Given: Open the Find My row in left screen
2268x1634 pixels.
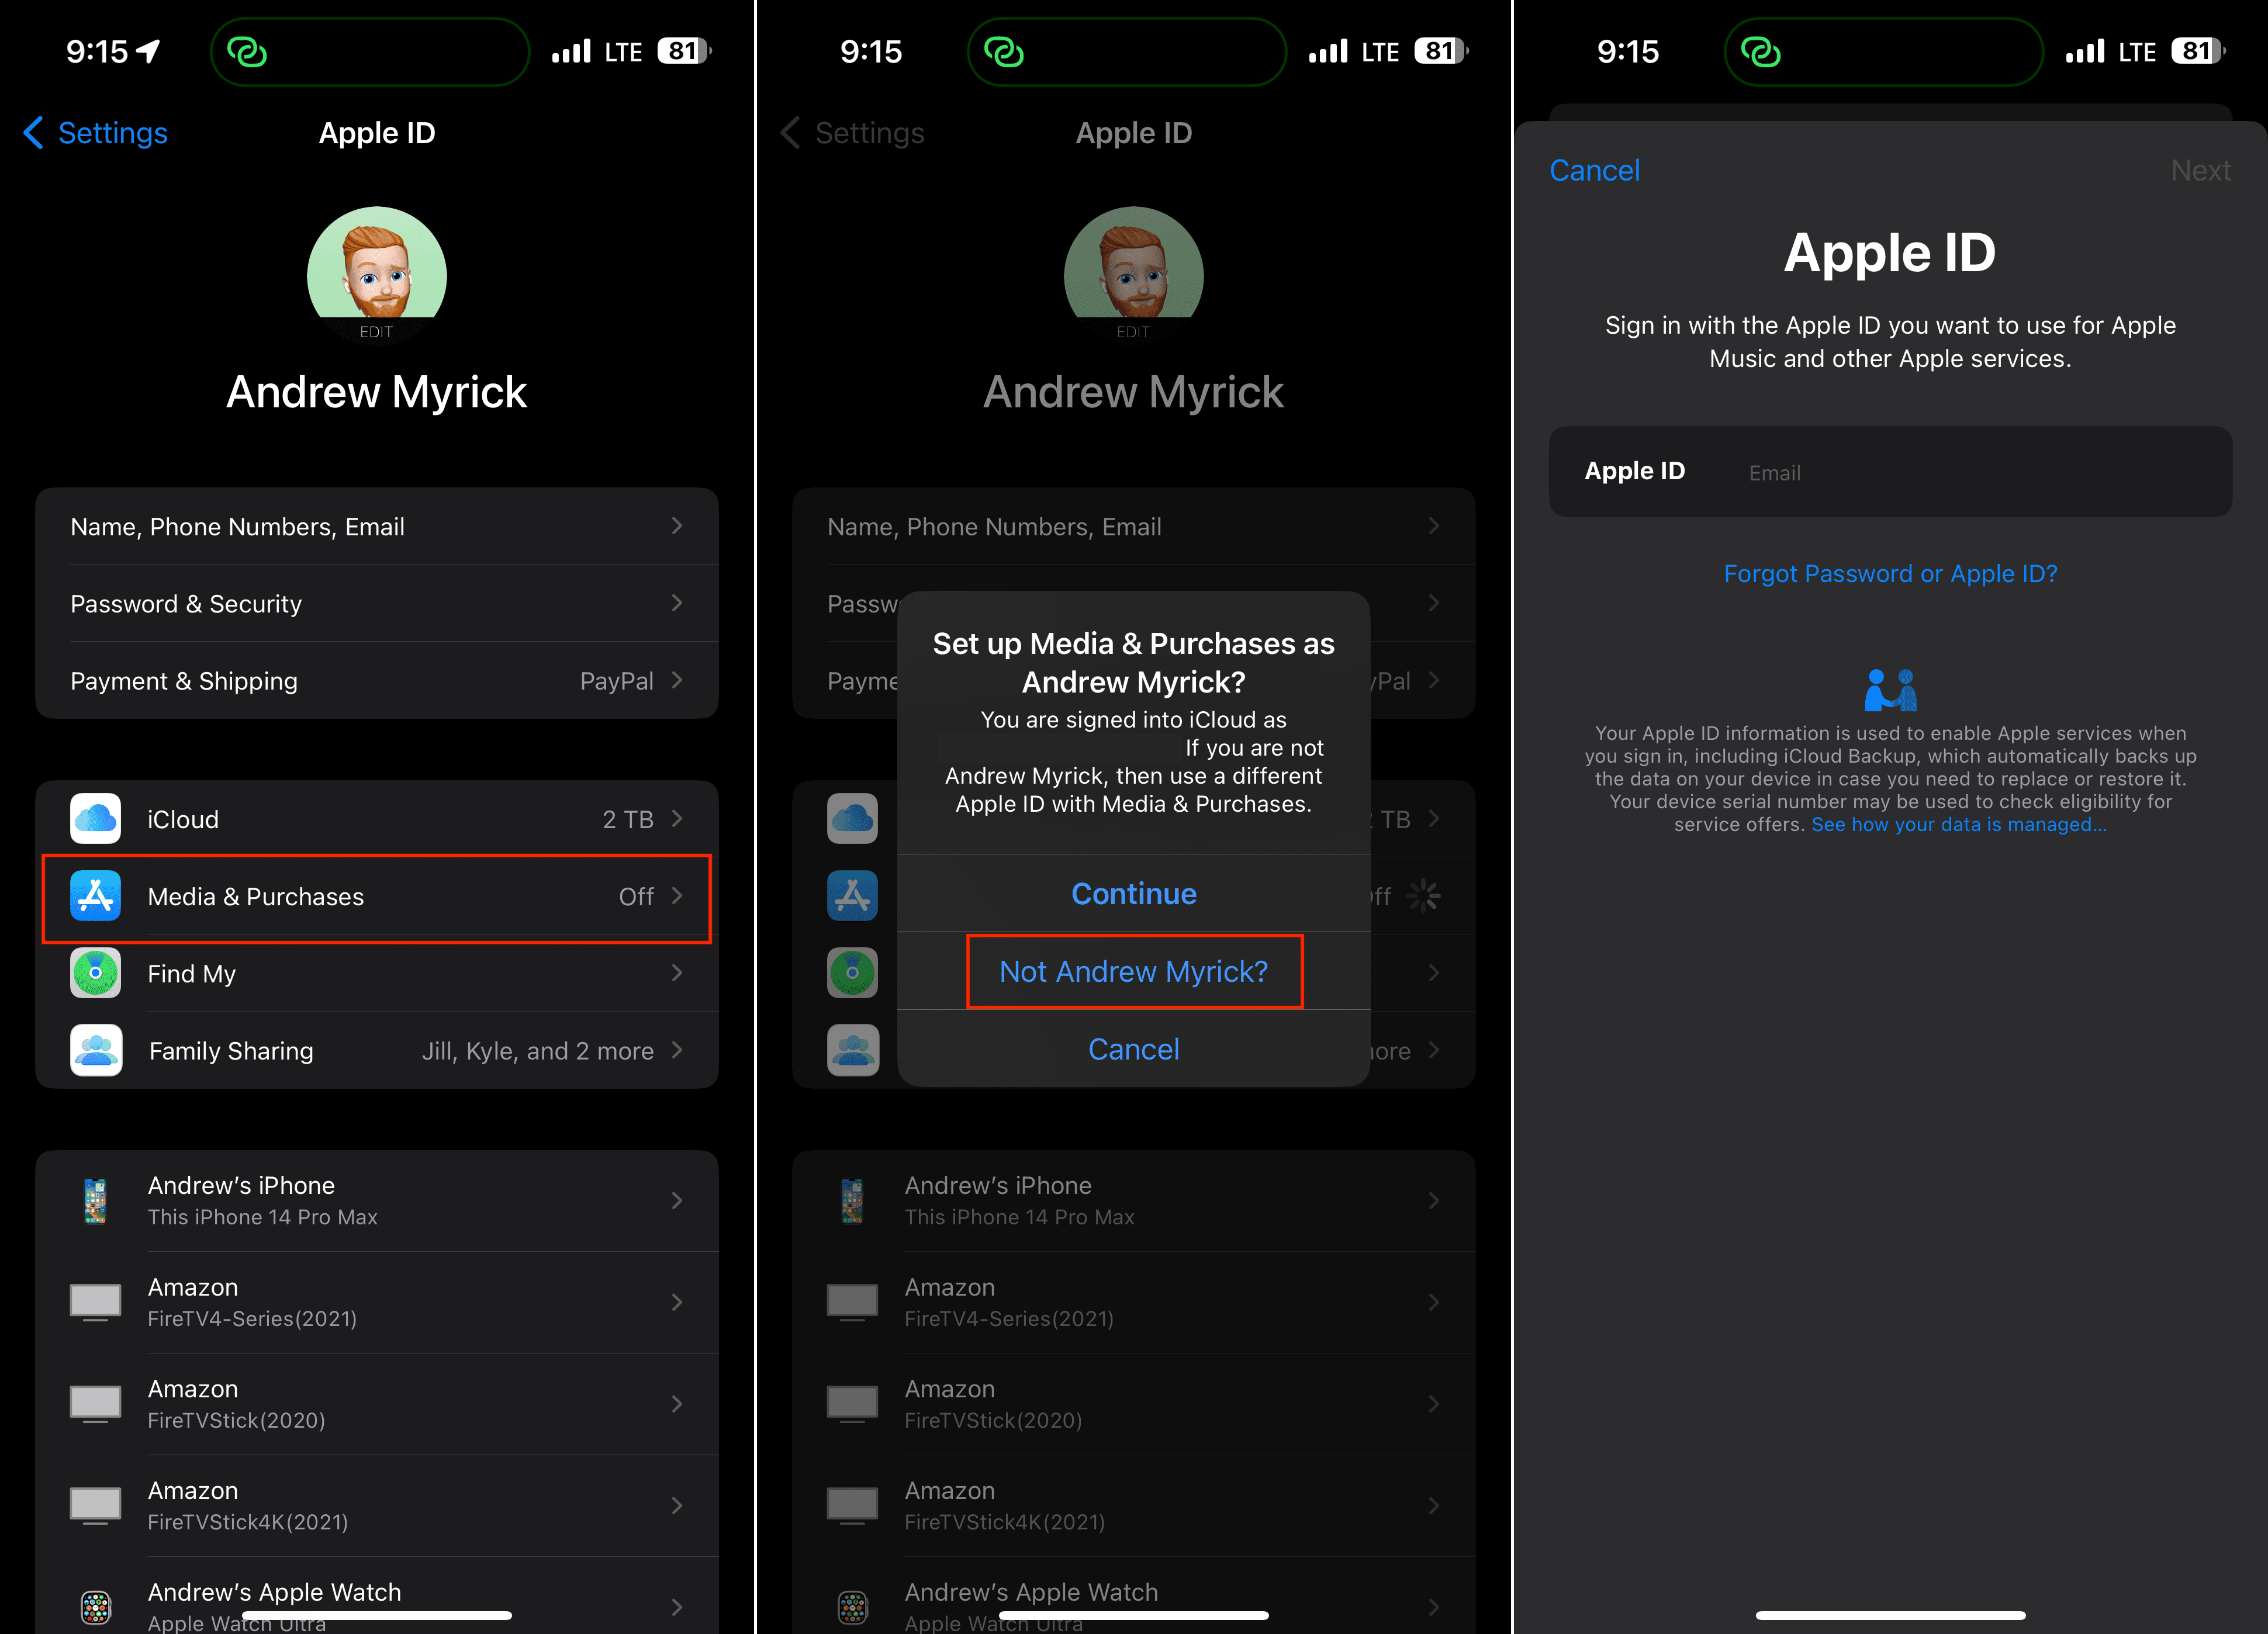Looking at the screenshot, I should 377,973.
